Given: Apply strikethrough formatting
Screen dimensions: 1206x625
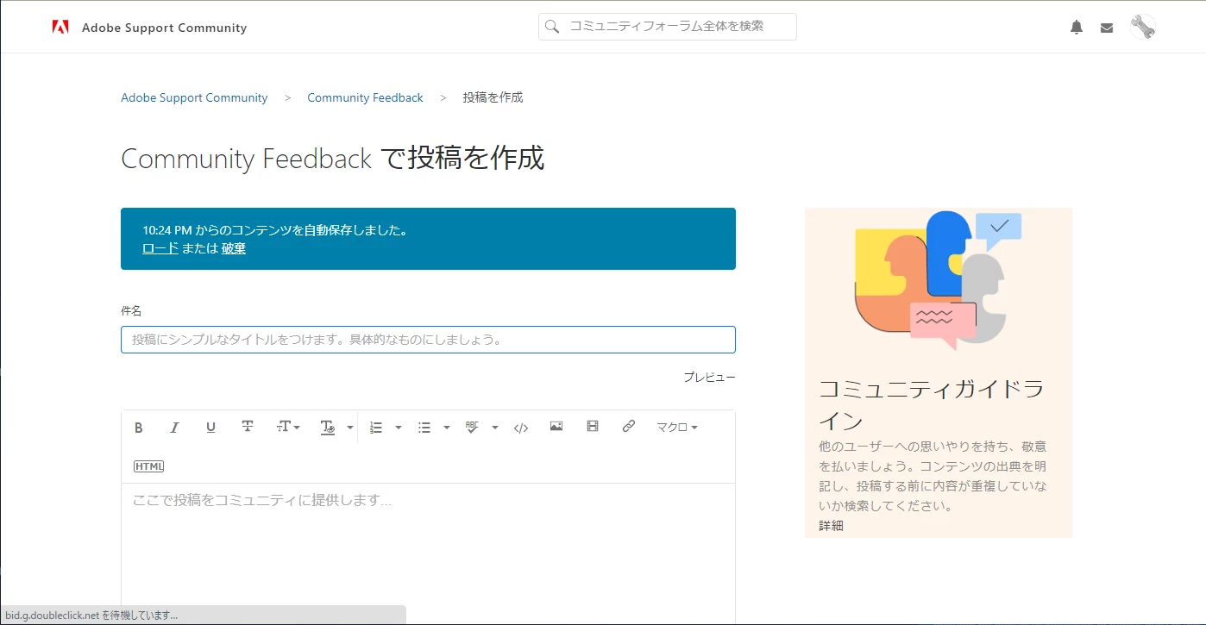Looking at the screenshot, I should pyautogui.click(x=248, y=427).
